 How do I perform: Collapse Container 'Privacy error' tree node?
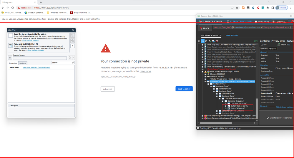(220, 99)
